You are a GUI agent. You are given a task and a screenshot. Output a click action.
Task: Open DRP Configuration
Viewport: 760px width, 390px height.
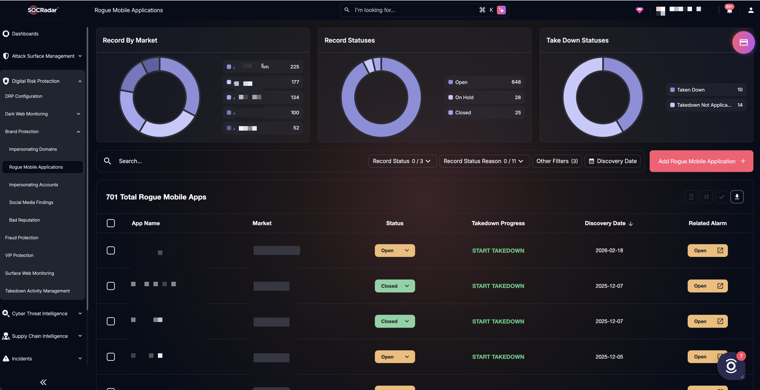click(24, 96)
